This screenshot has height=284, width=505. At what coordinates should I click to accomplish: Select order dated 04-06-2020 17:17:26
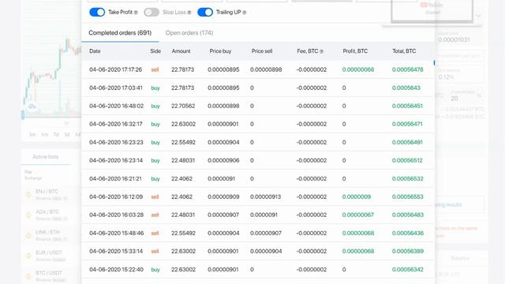pos(258,69)
